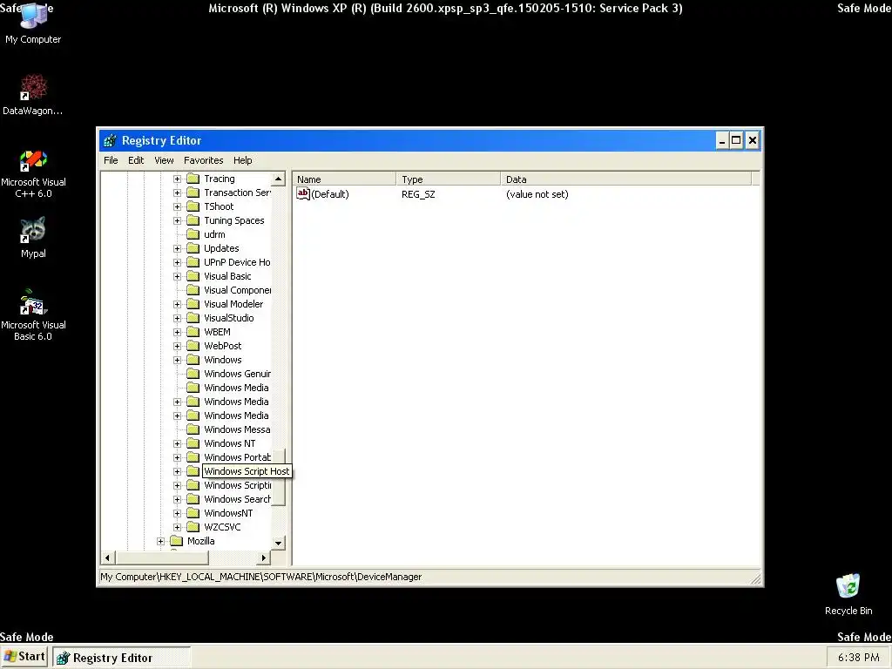Expand the Updates registry key
892x669 pixels.
tap(177, 248)
